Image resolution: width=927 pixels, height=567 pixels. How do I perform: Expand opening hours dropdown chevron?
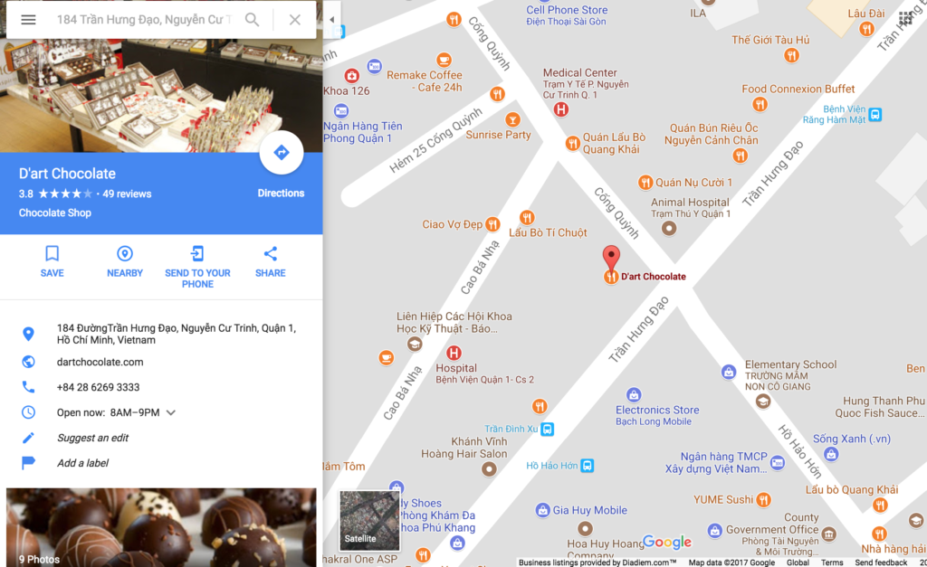coord(171,412)
